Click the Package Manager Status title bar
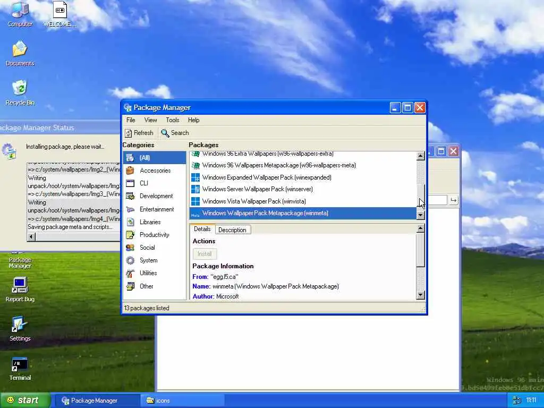 tap(59, 127)
